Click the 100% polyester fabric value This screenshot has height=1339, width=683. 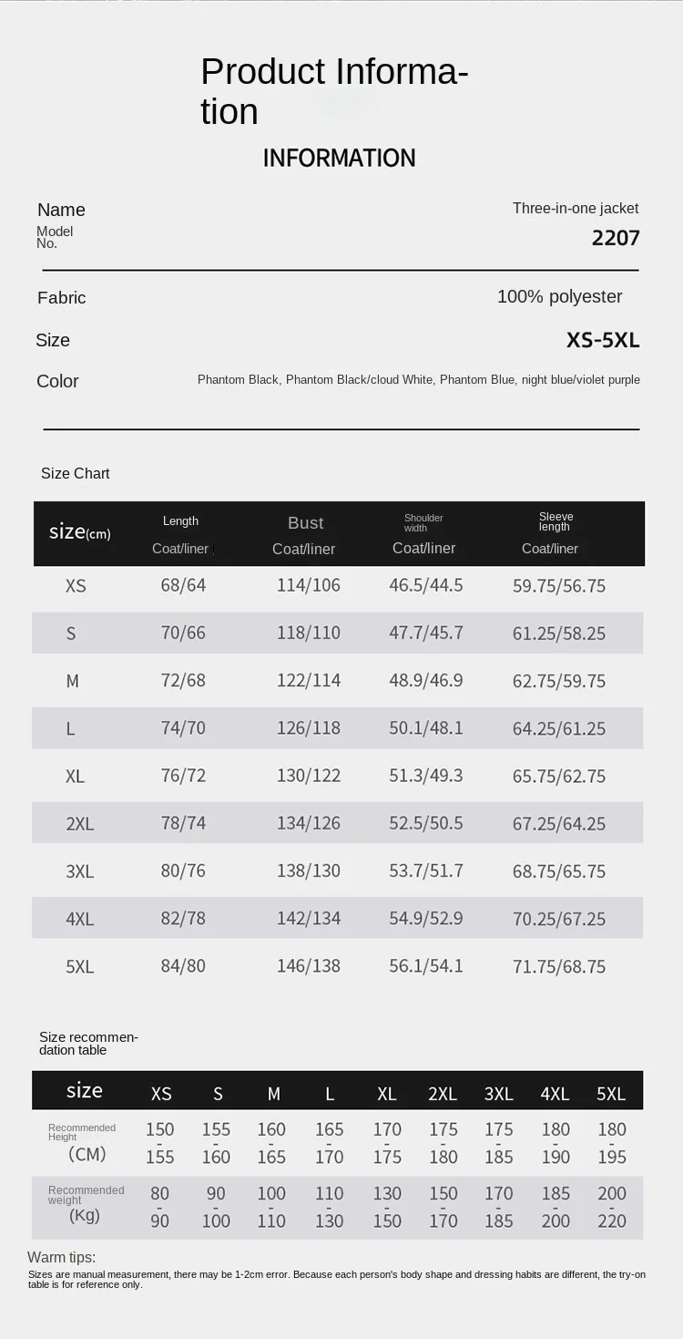click(x=559, y=296)
